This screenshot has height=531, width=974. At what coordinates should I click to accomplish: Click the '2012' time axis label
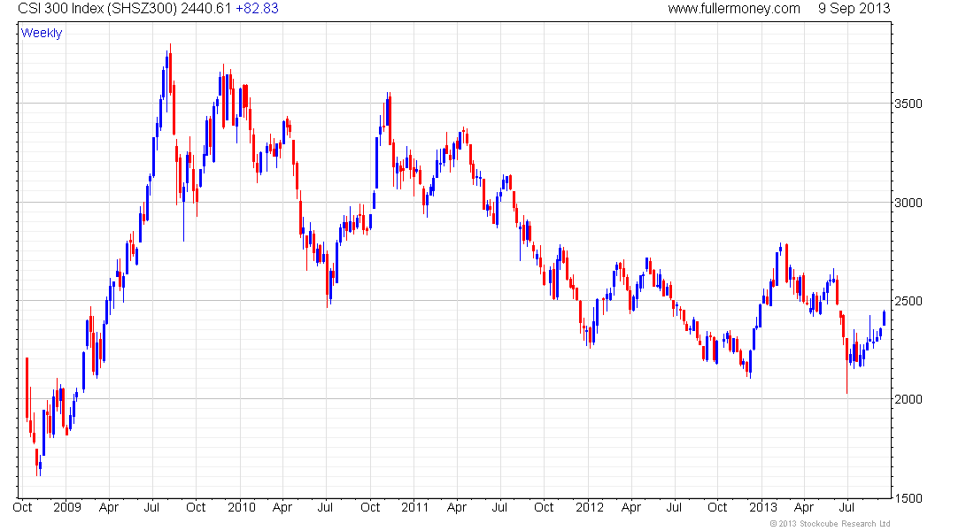pyautogui.click(x=589, y=507)
